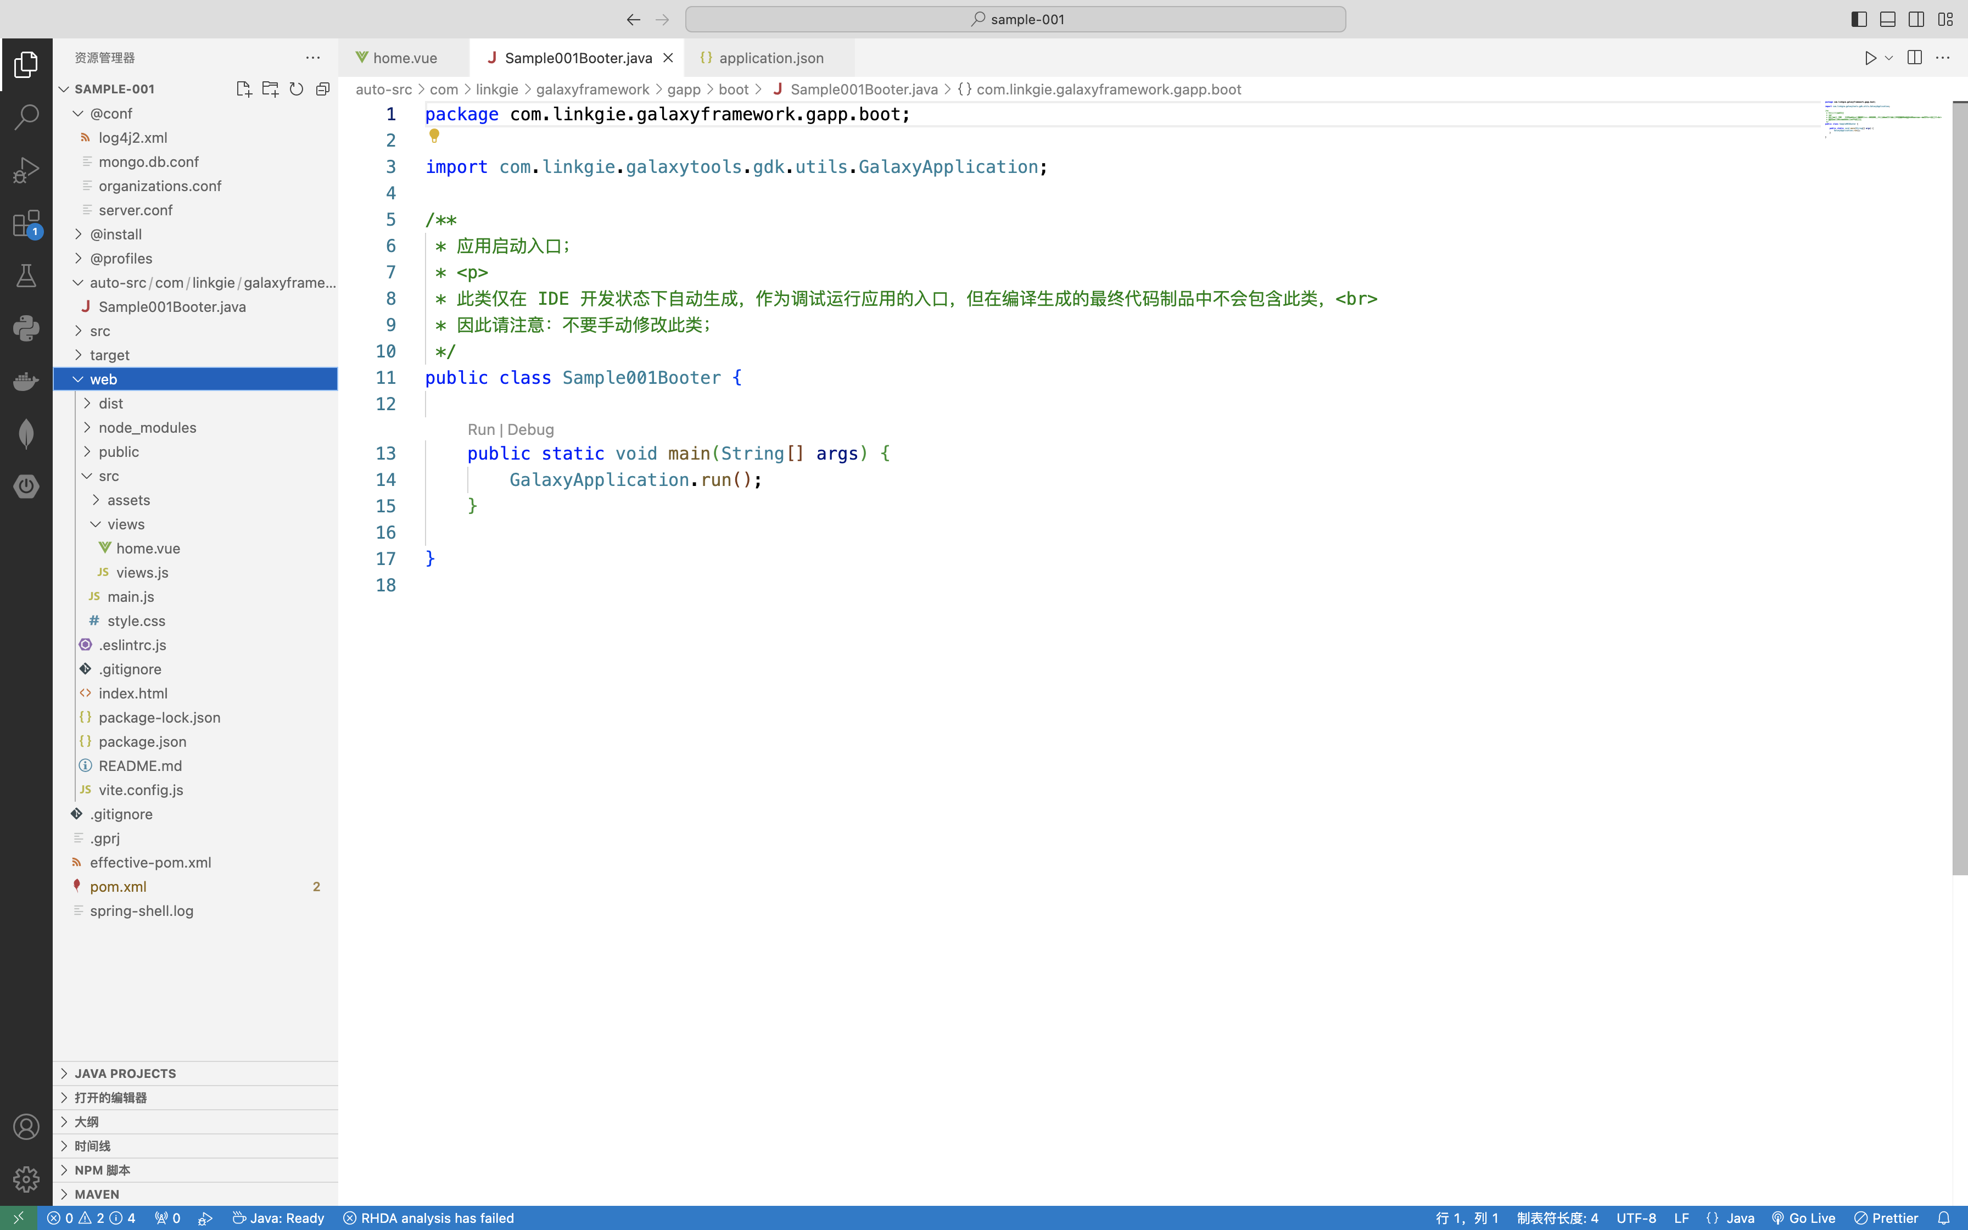Click the New File icon in explorer

coord(243,88)
